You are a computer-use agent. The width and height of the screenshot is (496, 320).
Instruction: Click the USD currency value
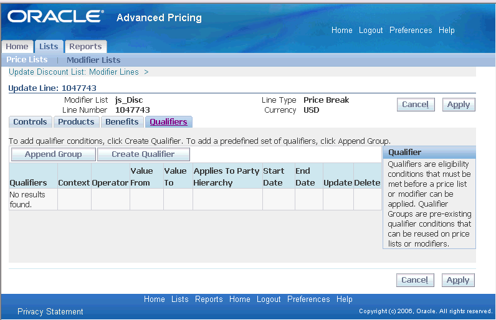point(312,110)
